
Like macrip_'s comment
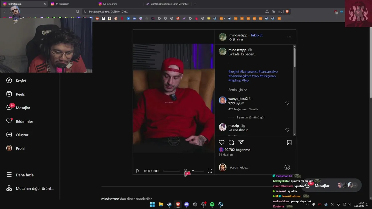click(x=287, y=130)
